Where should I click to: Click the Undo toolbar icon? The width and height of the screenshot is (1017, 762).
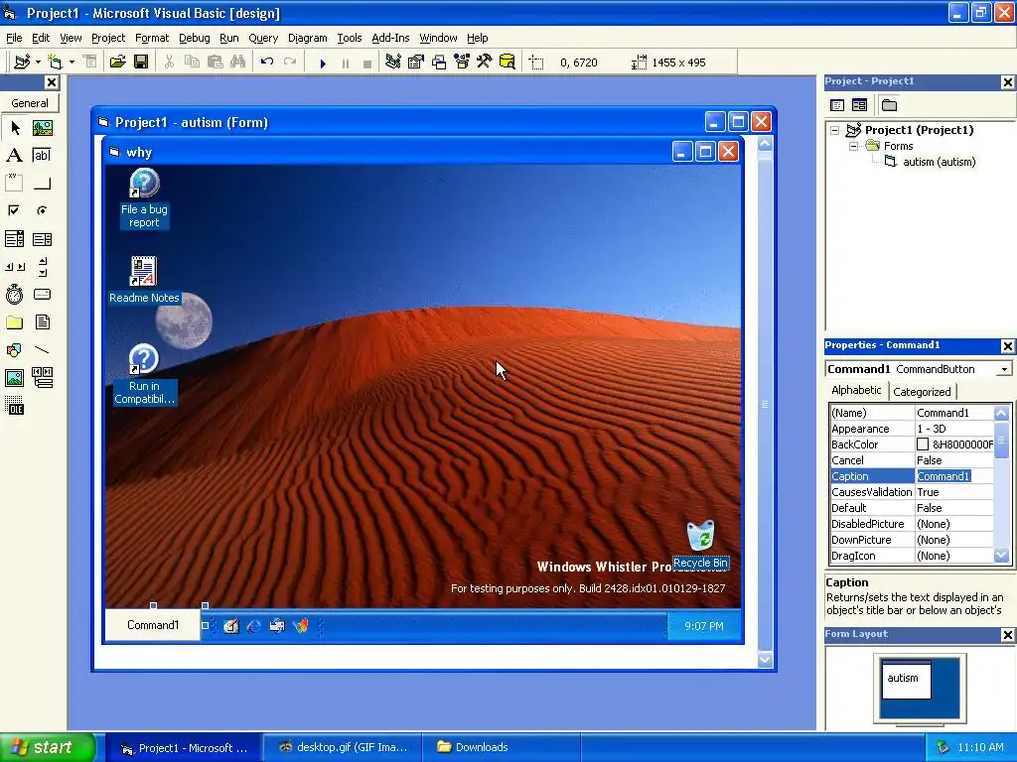click(266, 63)
